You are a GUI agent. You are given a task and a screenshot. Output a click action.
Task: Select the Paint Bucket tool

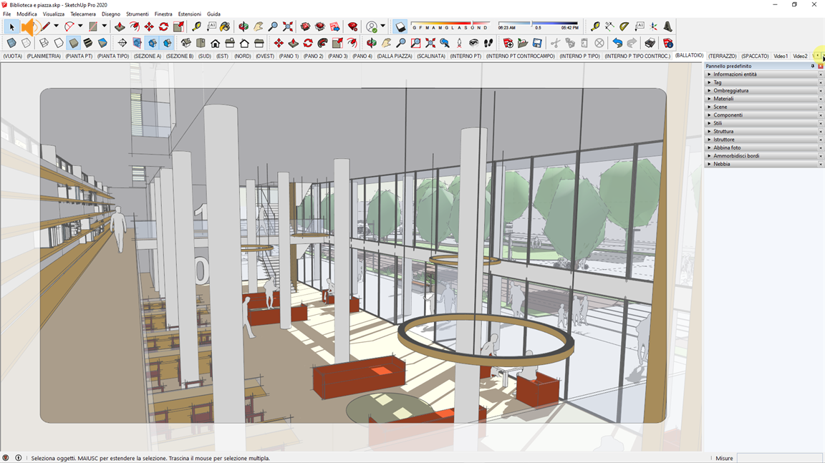[x=225, y=26]
